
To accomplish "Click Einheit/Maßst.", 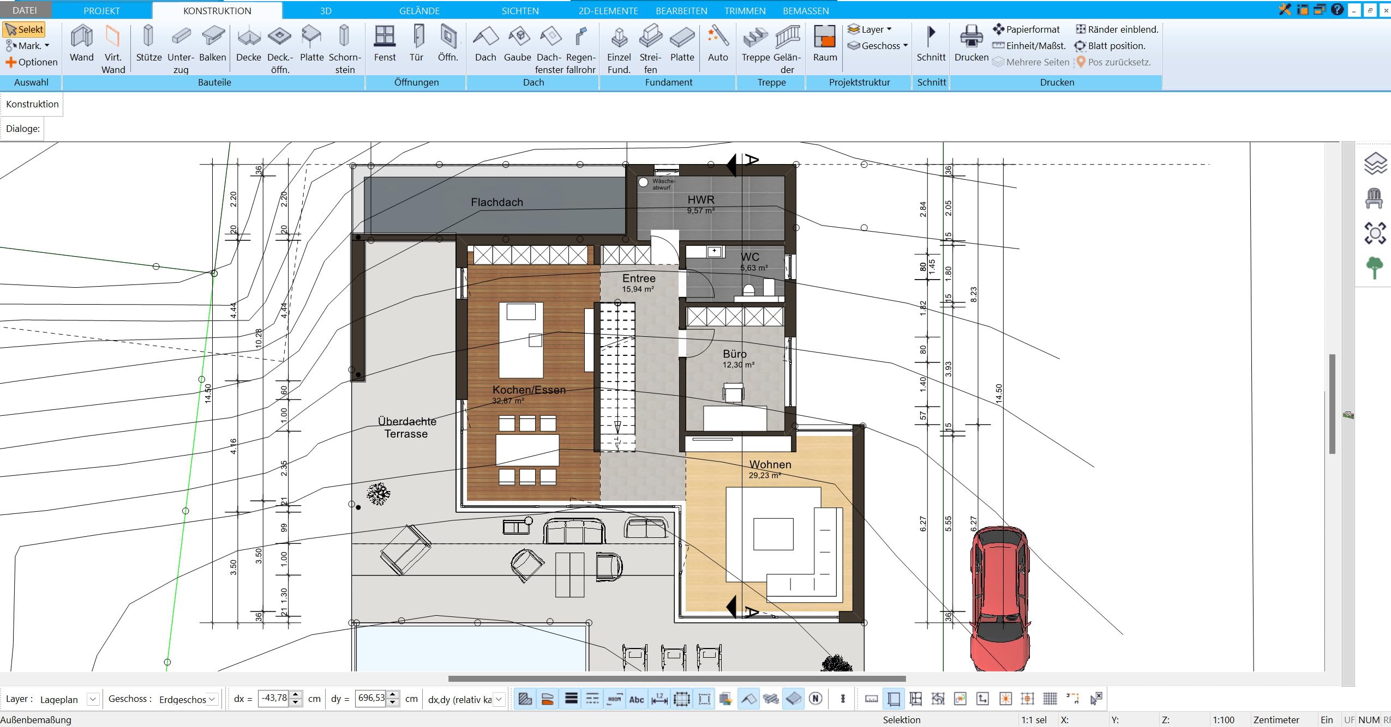I will [1029, 46].
